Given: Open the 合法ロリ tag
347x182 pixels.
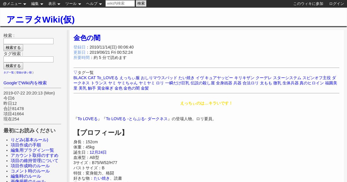Looking at the screenshot, I should tap(251, 83).
